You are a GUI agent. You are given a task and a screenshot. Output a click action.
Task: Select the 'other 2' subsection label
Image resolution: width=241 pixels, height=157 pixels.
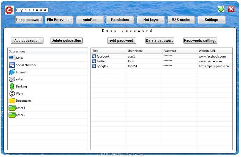[20, 115]
